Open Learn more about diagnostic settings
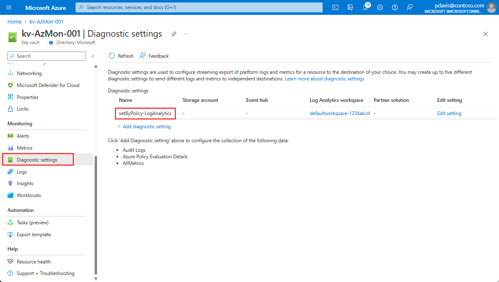The image size is (499, 282). 324,79
